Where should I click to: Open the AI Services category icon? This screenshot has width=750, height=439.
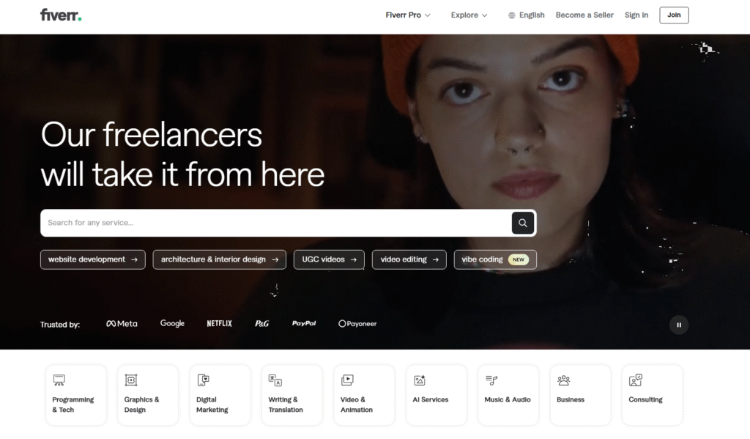point(420,380)
